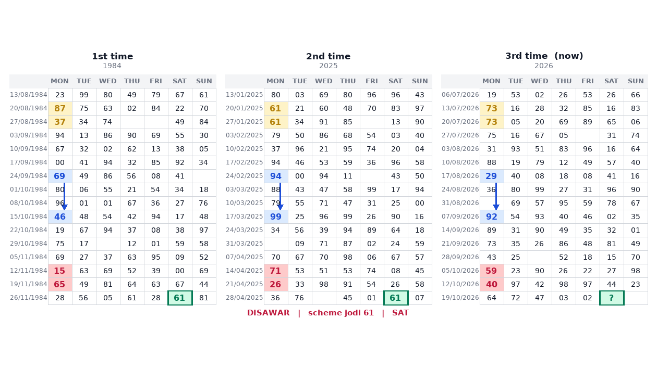
Task: Click date label 28/04/2025
Action: pyautogui.click(x=245, y=298)
